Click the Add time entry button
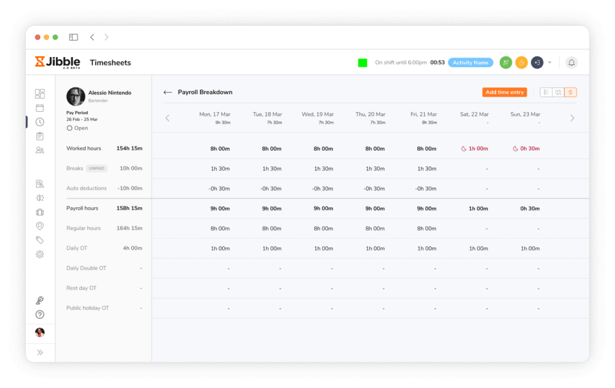Image resolution: width=615 pixels, height=388 pixels. point(504,92)
